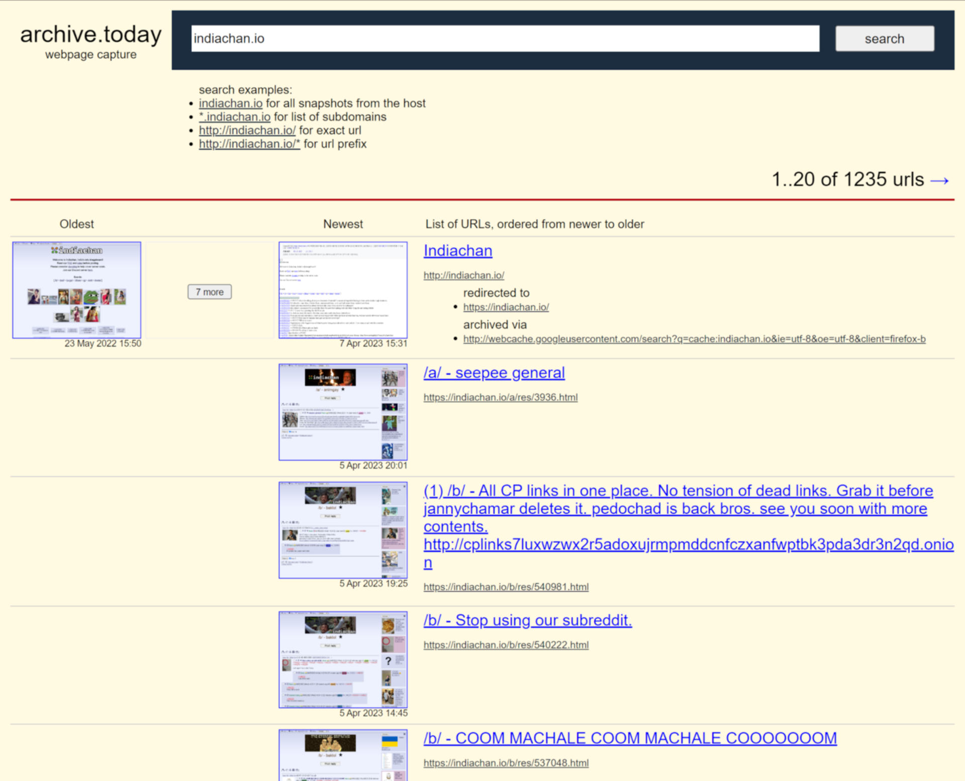
Task: Click the search button
Action: coord(885,39)
